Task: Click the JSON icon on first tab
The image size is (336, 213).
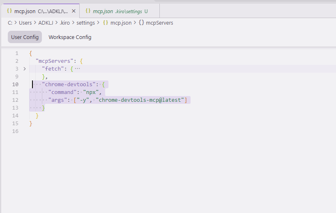Action: [x=9, y=11]
